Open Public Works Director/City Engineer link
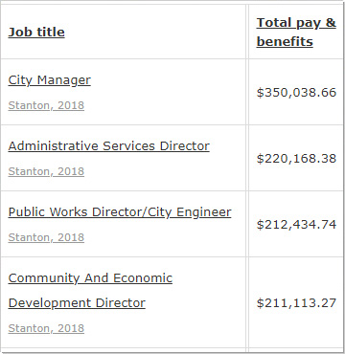The height and width of the screenshot is (354, 345). [x=120, y=212]
